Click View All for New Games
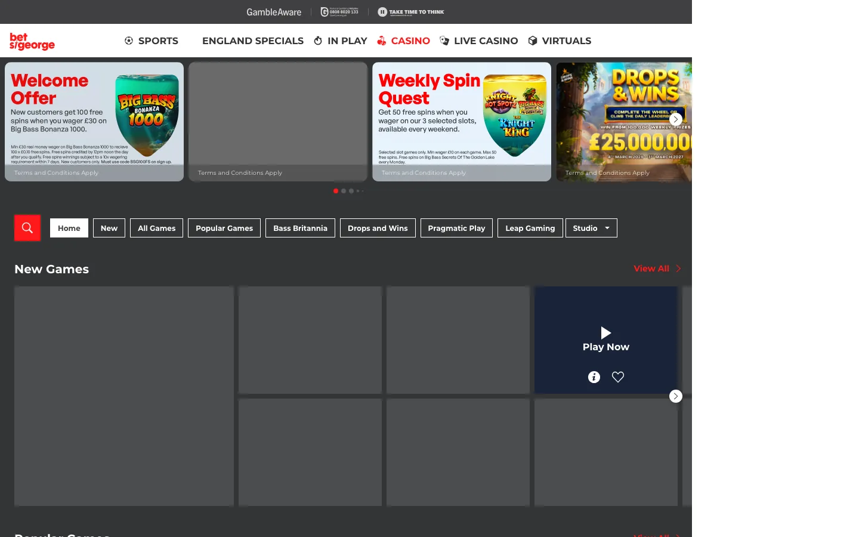Screen dimensions: 859x537 coord(657,268)
